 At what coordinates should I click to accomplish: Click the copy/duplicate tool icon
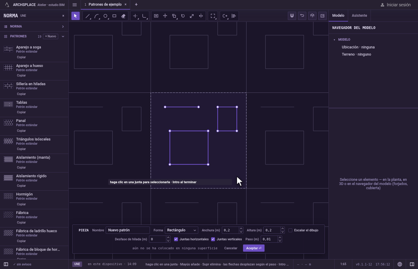click(174, 16)
